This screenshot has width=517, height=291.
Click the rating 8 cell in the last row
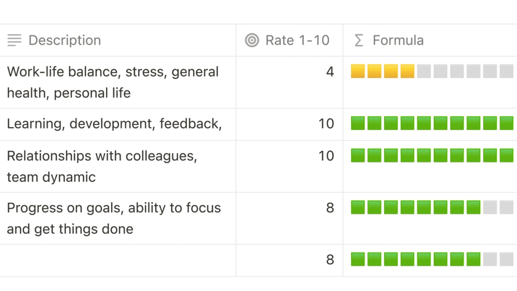290,261
